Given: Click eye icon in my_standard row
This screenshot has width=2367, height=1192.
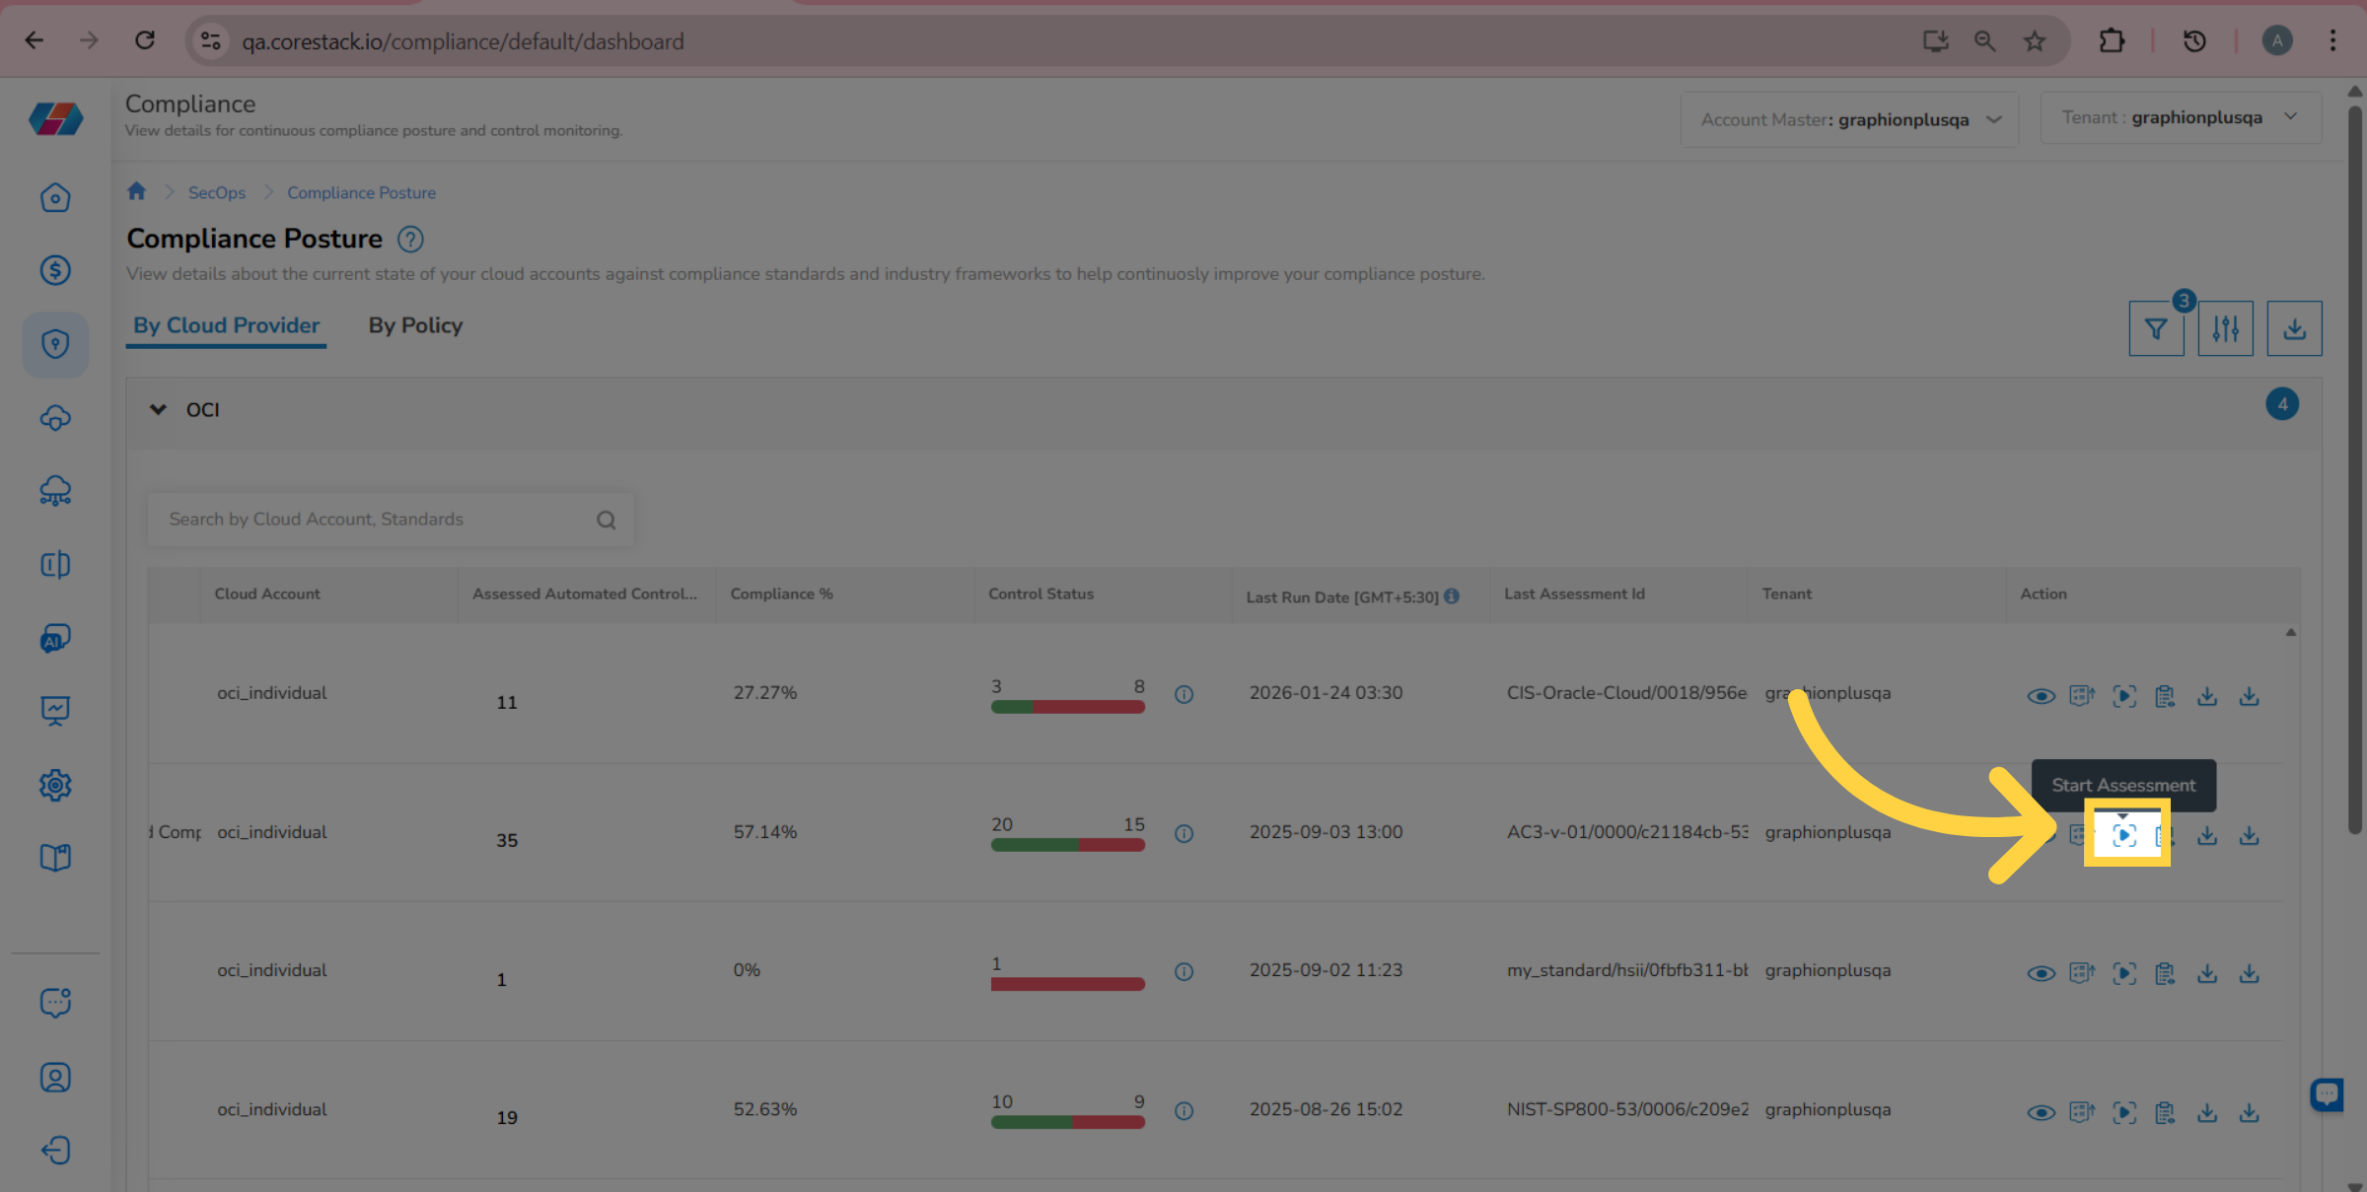Looking at the screenshot, I should coord(2041,974).
